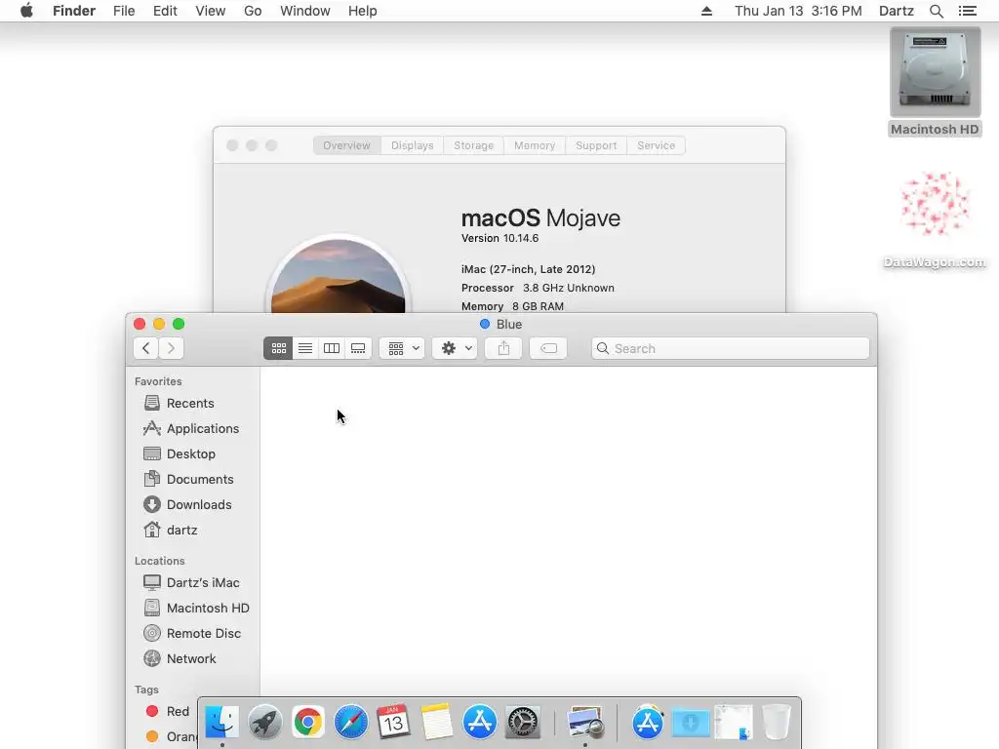This screenshot has height=749, width=999.
Task: Switch Finder to column view
Action: pyautogui.click(x=332, y=348)
